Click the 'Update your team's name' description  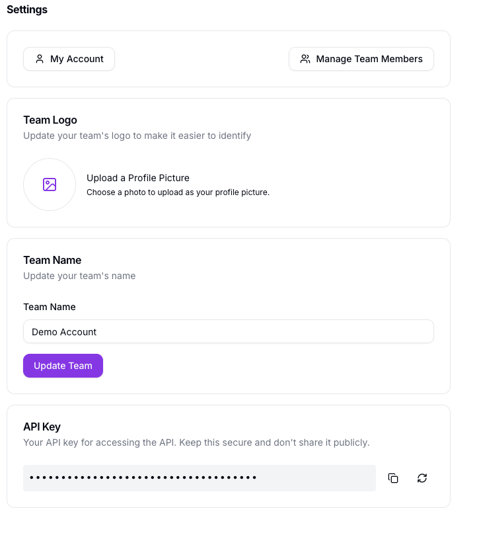[79, 276]
